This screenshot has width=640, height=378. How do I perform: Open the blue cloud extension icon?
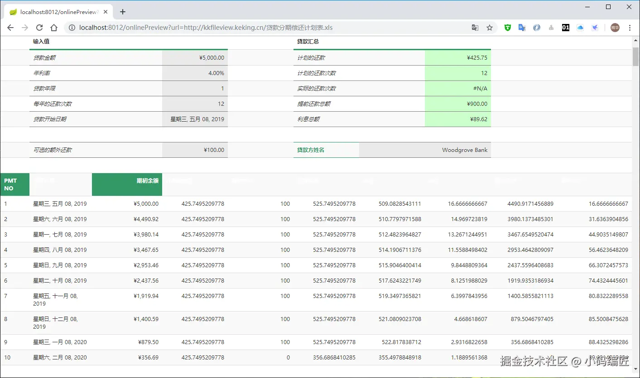pos(580,28)
